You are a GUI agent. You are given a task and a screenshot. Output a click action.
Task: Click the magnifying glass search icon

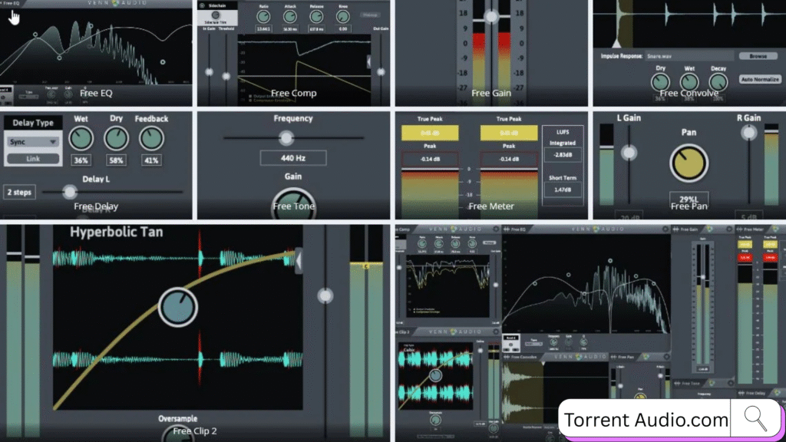755,419
